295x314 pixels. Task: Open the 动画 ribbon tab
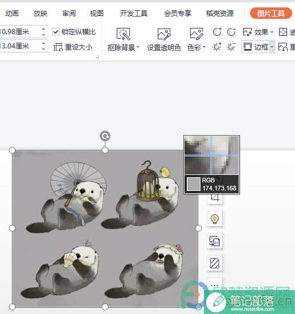pyautogui.click(x=12, y=14)
